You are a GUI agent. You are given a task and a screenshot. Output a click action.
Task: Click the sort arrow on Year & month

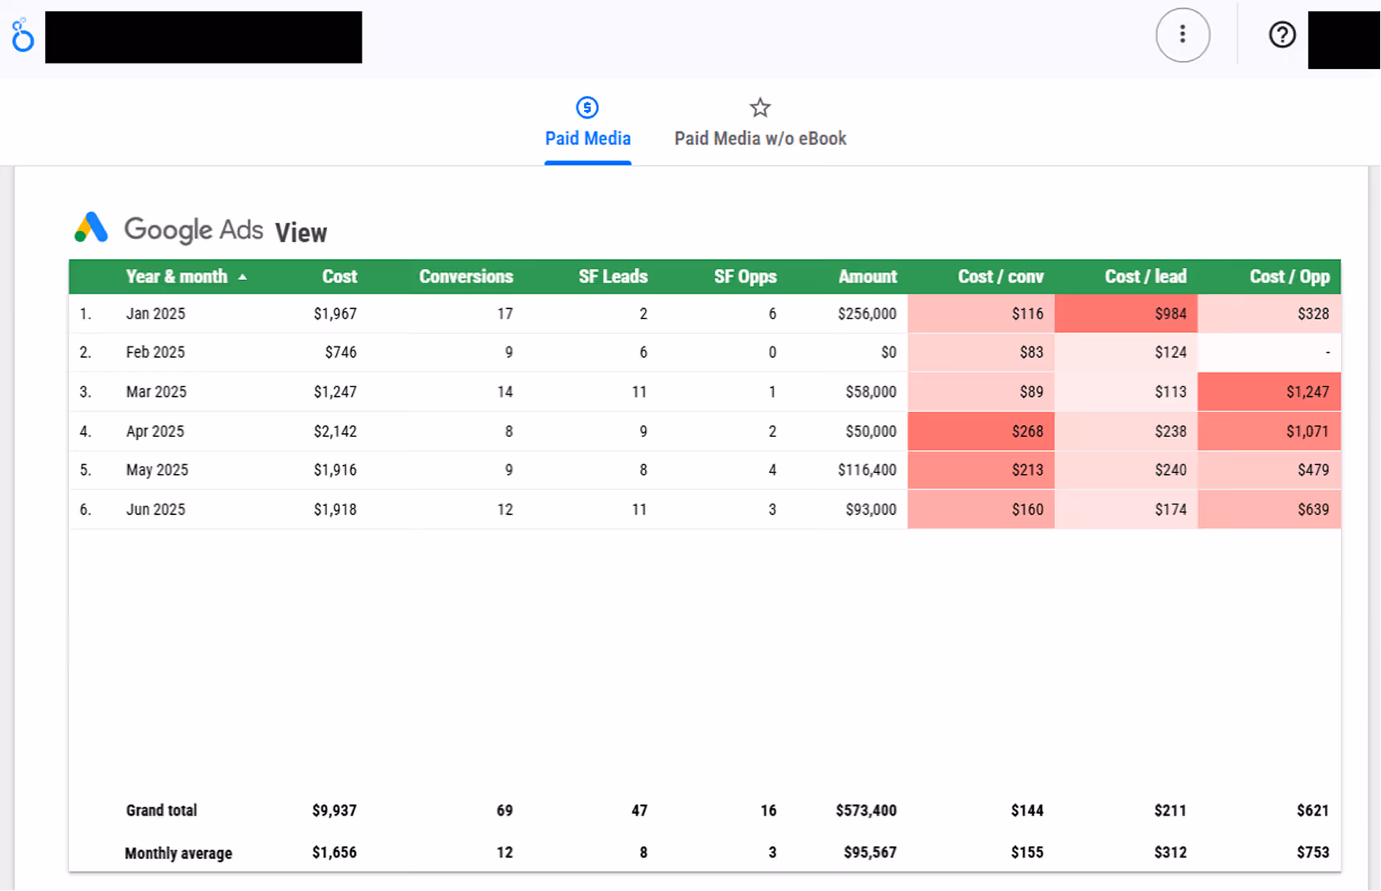tap(243, 276)
